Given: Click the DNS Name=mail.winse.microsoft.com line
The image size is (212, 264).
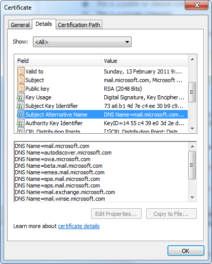Looking at the screenshot, I should click(x=60, y=199).
